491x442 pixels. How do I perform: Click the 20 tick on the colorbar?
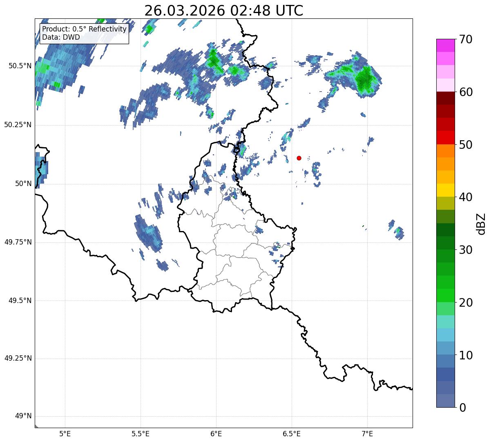click(x=466, y=303)
